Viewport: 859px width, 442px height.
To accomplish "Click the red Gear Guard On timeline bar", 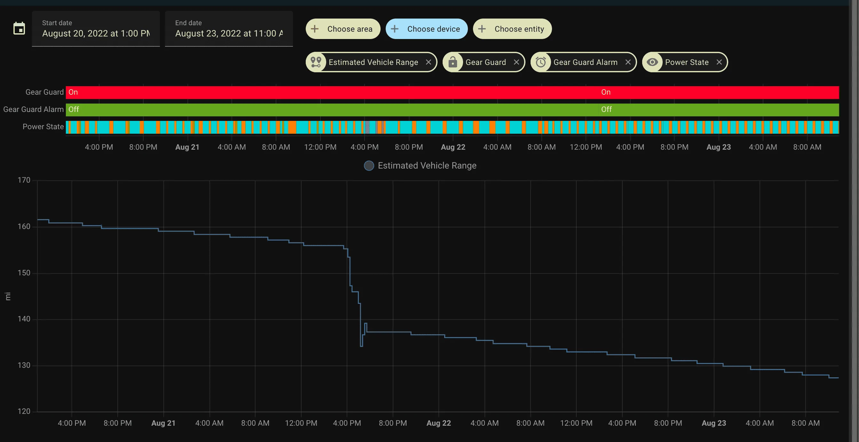I will [x=452, y=92].
